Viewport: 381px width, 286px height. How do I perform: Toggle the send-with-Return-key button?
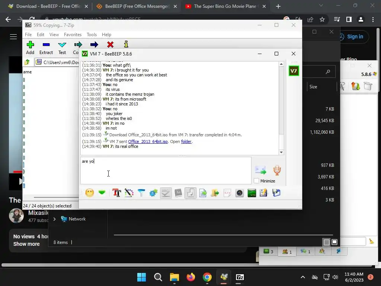(x=190, y=193)
